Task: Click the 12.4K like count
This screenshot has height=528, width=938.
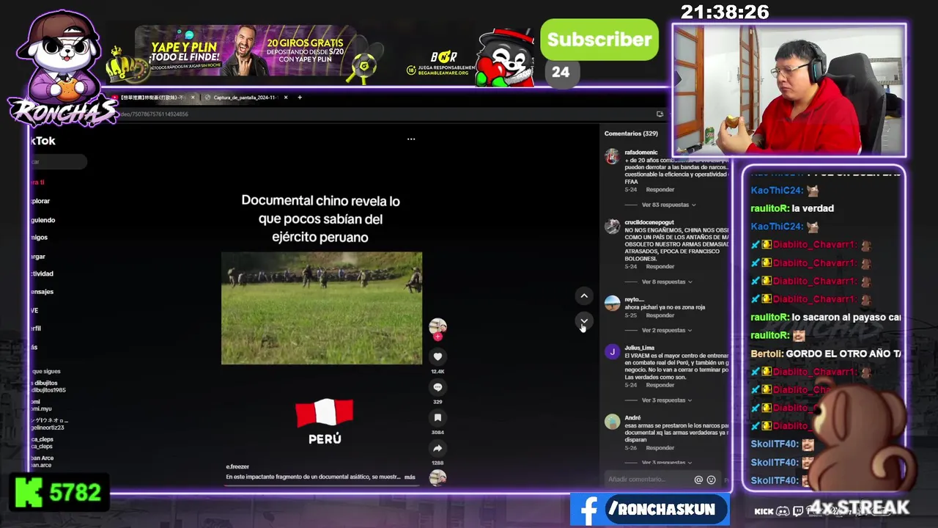Action: pyautogui.click(x=437, y=371)
